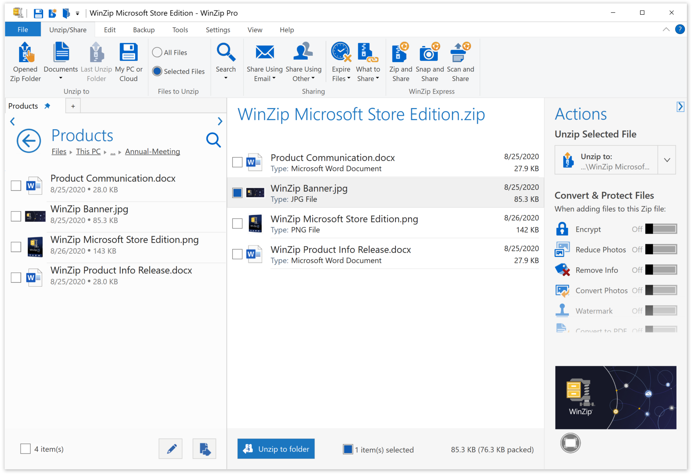Open Share Using Email dropdown
Image resolution: width=694 pixels, height=476 pixels.
[x=274, y=78]
